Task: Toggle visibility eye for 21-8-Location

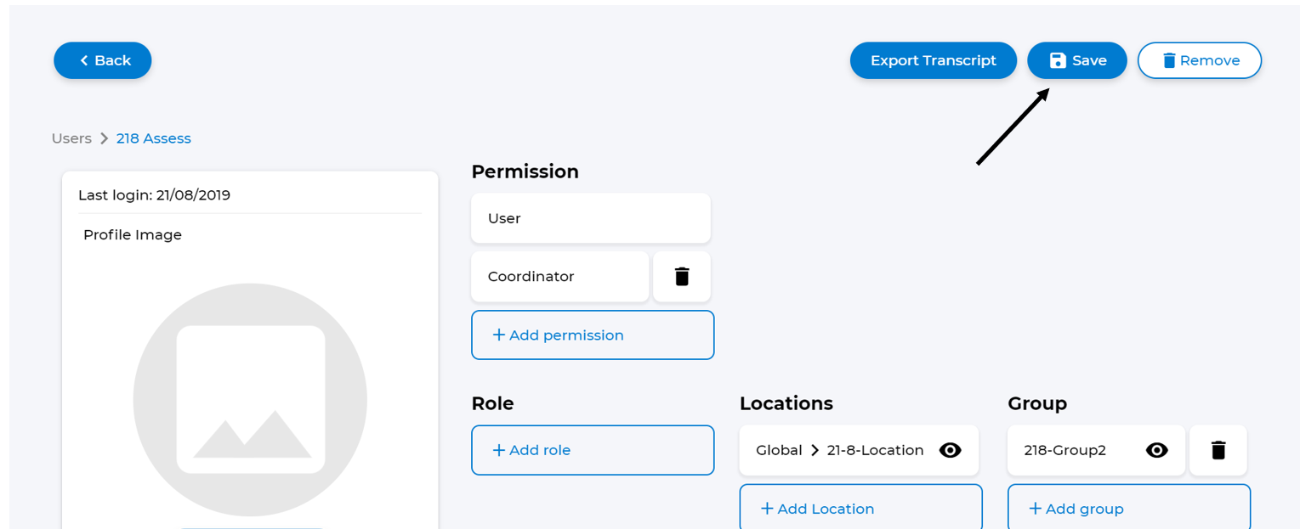Action: (x=950, y=450)
